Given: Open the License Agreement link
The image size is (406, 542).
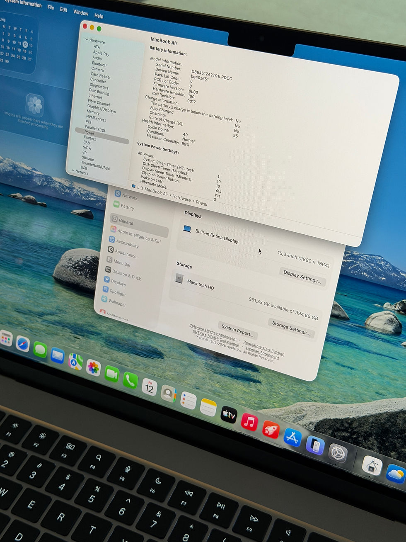Looking at the screenshot, I should pos(263,353).
